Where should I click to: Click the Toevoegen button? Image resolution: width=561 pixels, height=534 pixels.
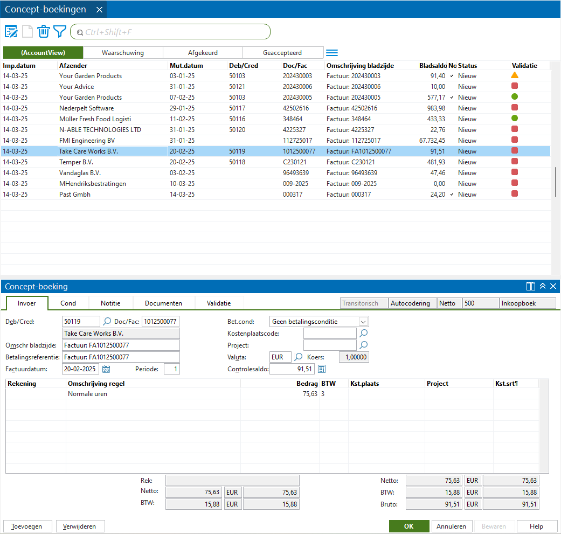(27, 526)
